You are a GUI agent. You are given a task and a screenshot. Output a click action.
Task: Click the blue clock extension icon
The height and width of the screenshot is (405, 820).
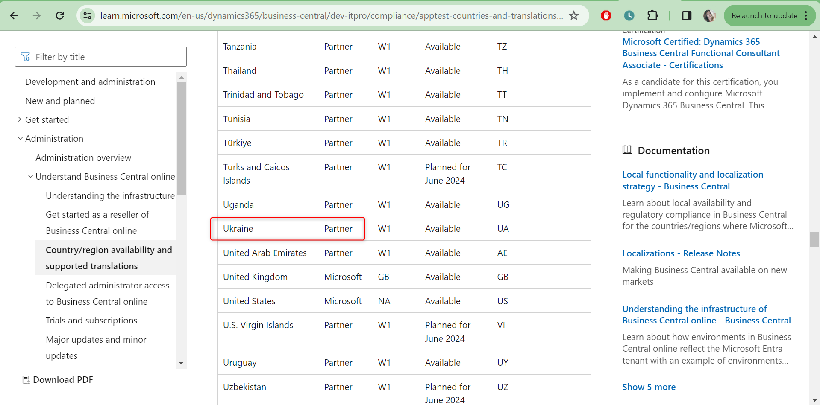(x=629, y=16)
